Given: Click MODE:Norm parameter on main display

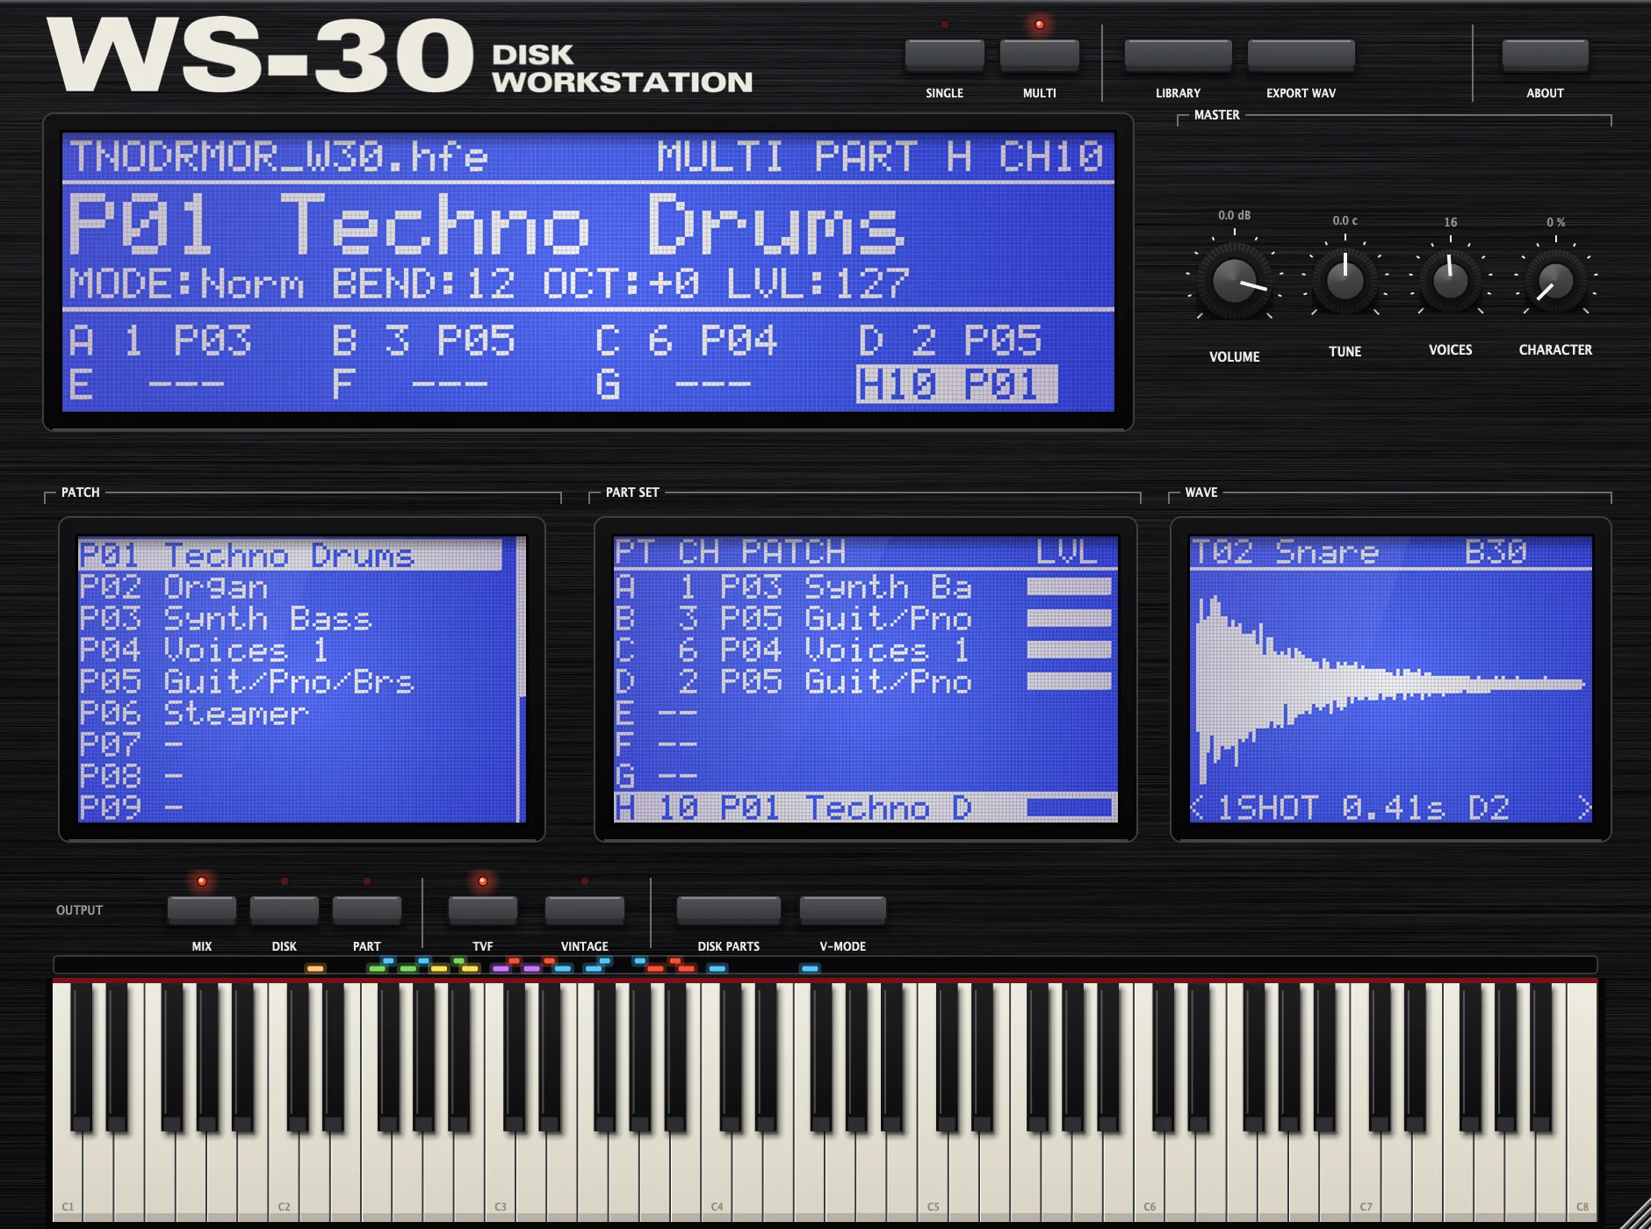Looking at the screenshot, I should [x=187, y=284].
